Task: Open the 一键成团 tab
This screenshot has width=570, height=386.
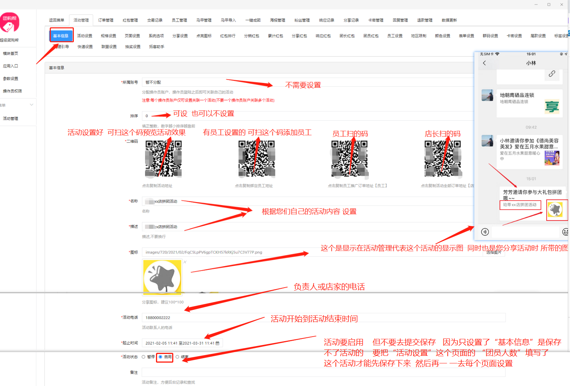Action: [x=253, y=20]
